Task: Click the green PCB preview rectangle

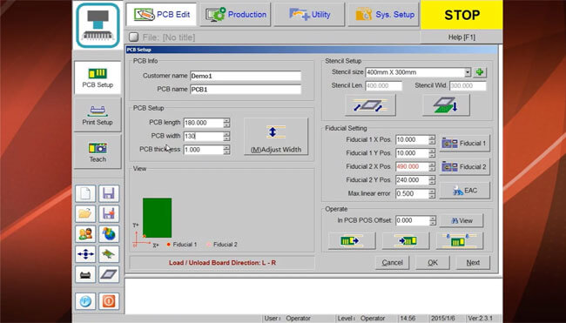Action: (x=157, y=218)
